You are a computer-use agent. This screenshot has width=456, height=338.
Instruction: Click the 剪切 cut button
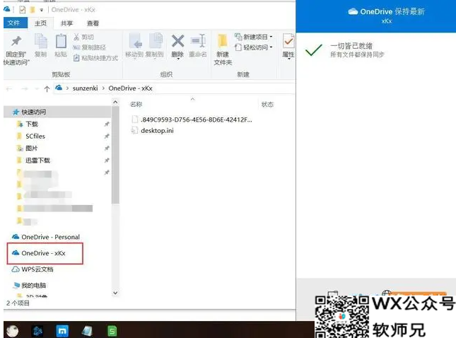[83, 37]
